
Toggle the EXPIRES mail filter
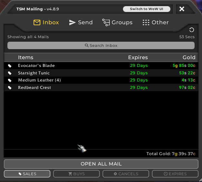pos(175,174)
